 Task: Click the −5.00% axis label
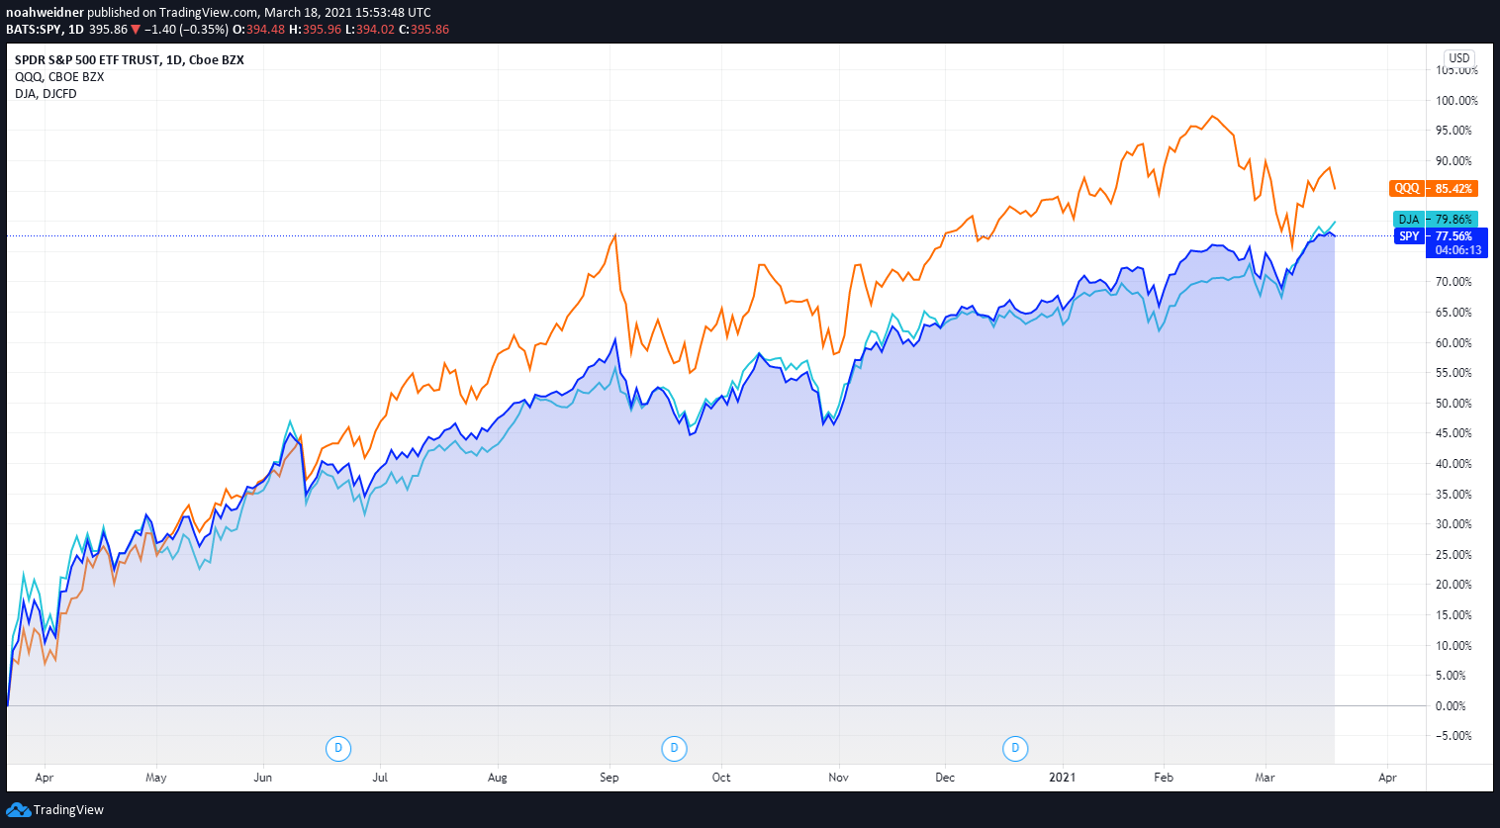click(1453, 736)
